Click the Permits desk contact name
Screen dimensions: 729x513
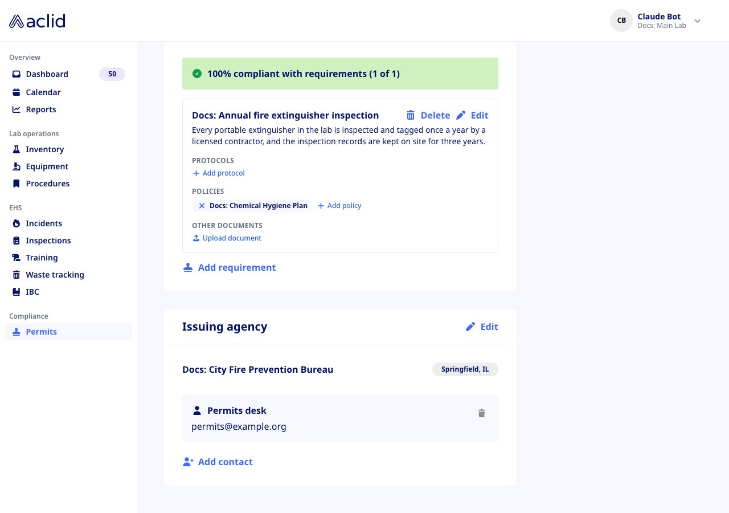pyautogui.click(x=237, y=410)
